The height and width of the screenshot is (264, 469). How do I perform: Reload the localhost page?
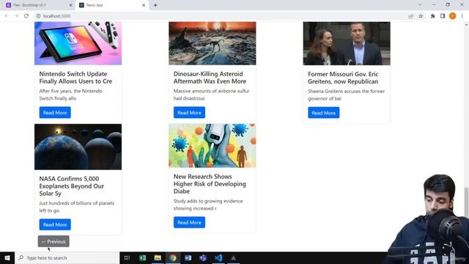[26, 16]
